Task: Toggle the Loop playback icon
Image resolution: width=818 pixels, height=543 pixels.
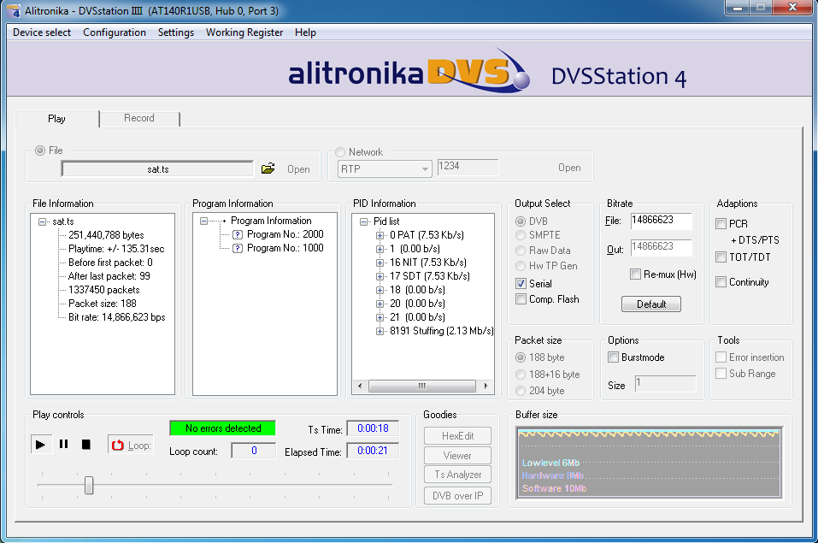Action: [119, 446]
